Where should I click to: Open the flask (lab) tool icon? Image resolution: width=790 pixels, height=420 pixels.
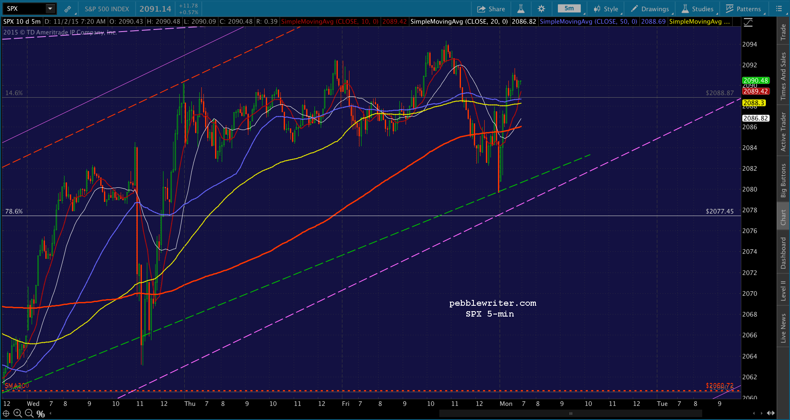coord(521,9)
